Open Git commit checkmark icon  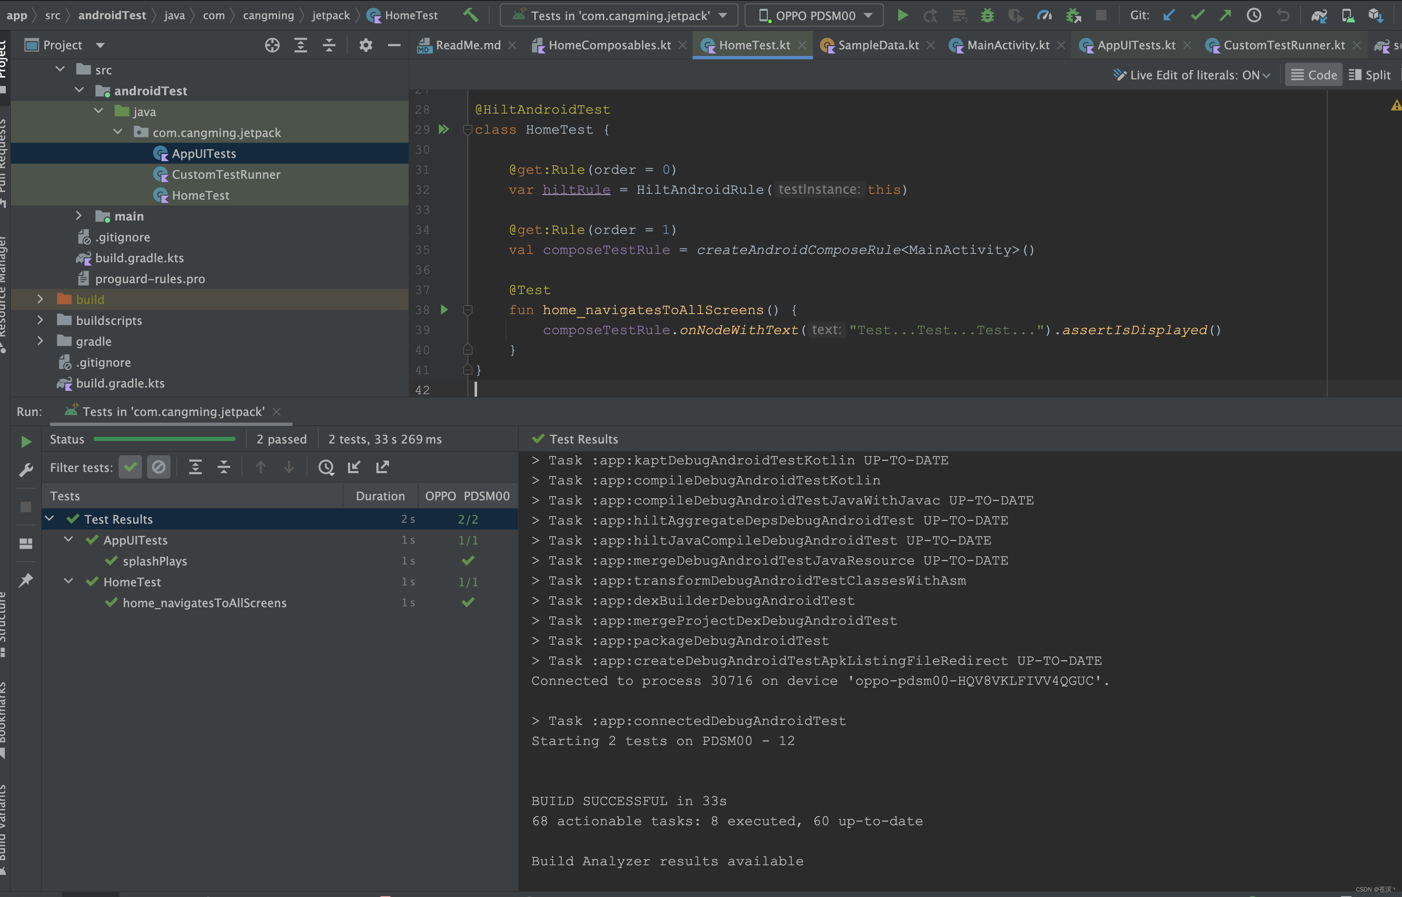(1197, 15)
